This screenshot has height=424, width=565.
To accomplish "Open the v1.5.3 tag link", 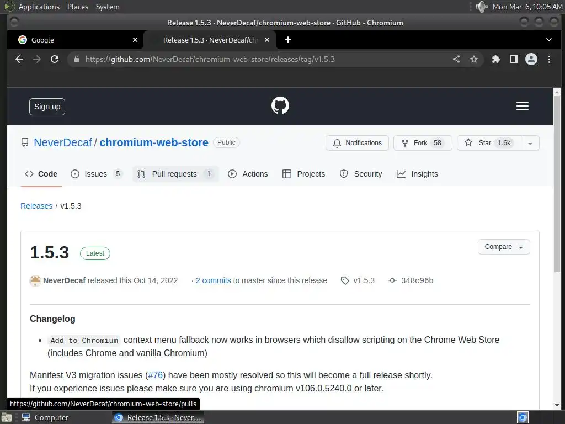I will tap(364, 280).
